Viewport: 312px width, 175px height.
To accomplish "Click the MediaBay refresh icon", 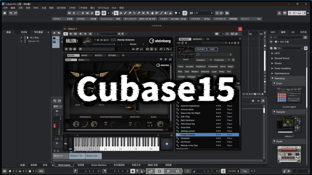I will coord(182,43).
